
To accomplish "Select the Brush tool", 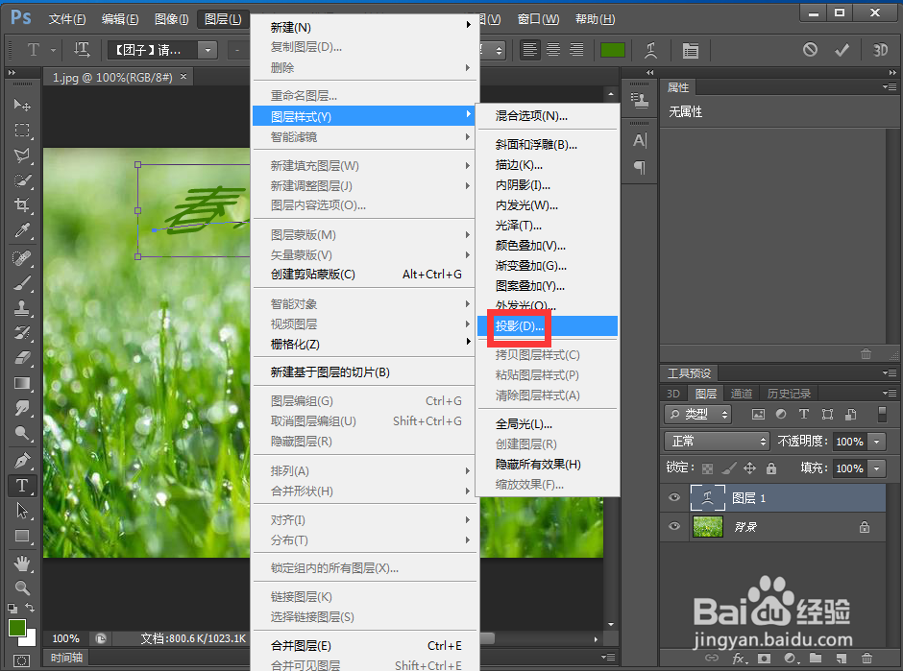I will pyautogui.click(x=22, y=284).
